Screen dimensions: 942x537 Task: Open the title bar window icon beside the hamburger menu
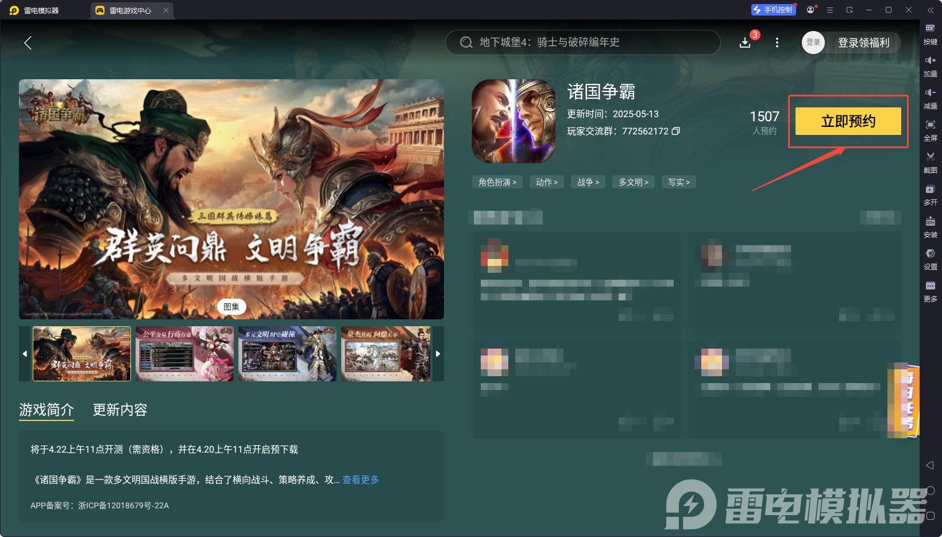[850, 10]
